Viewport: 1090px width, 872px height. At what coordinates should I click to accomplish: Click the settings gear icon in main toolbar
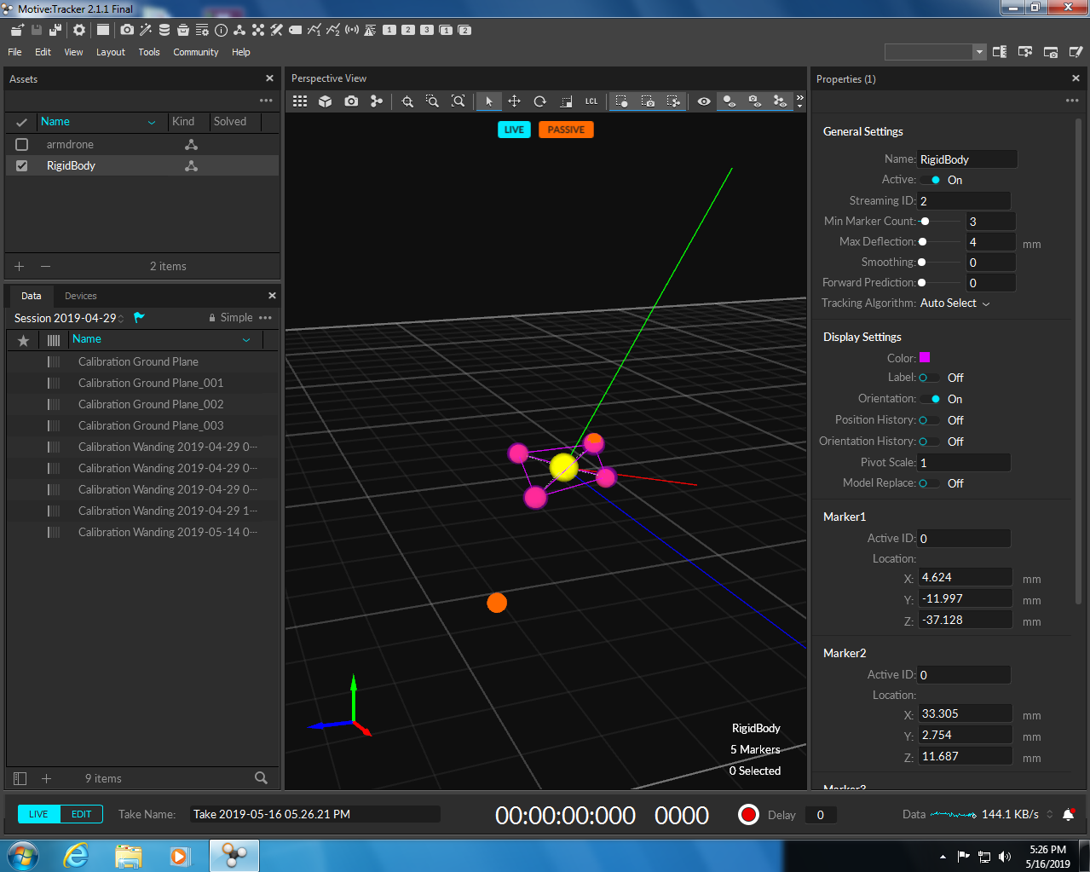[79, 30]
